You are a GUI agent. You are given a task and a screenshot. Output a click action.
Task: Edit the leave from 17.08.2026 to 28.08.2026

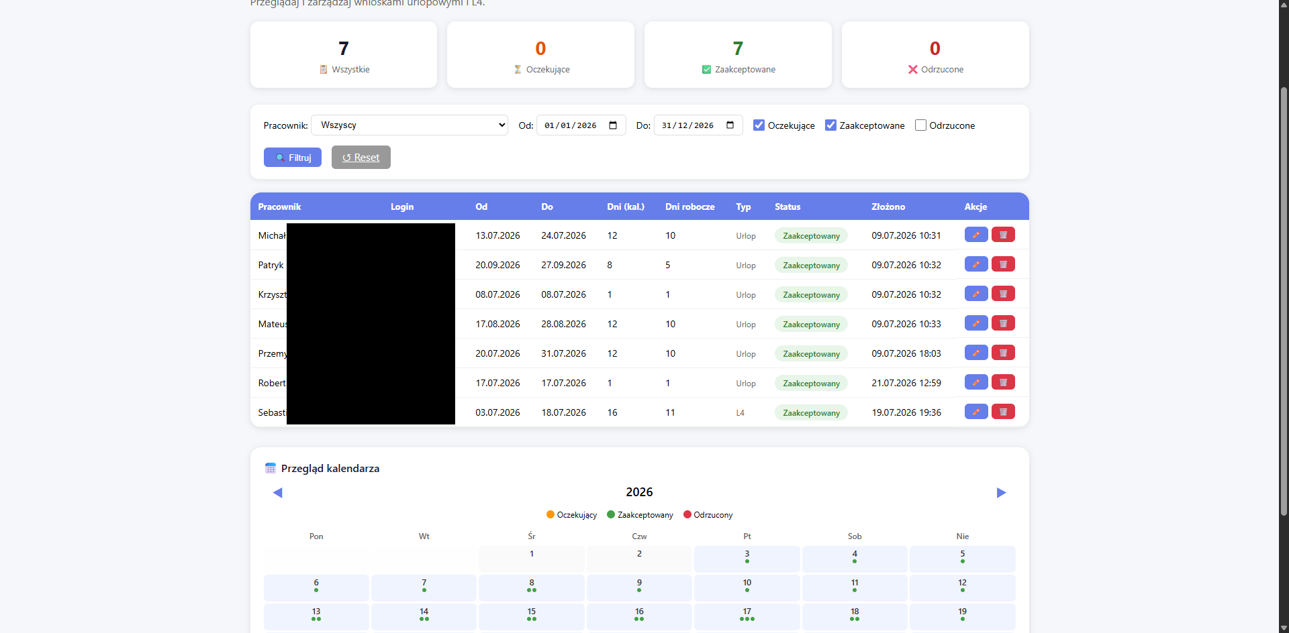[975, 323]
